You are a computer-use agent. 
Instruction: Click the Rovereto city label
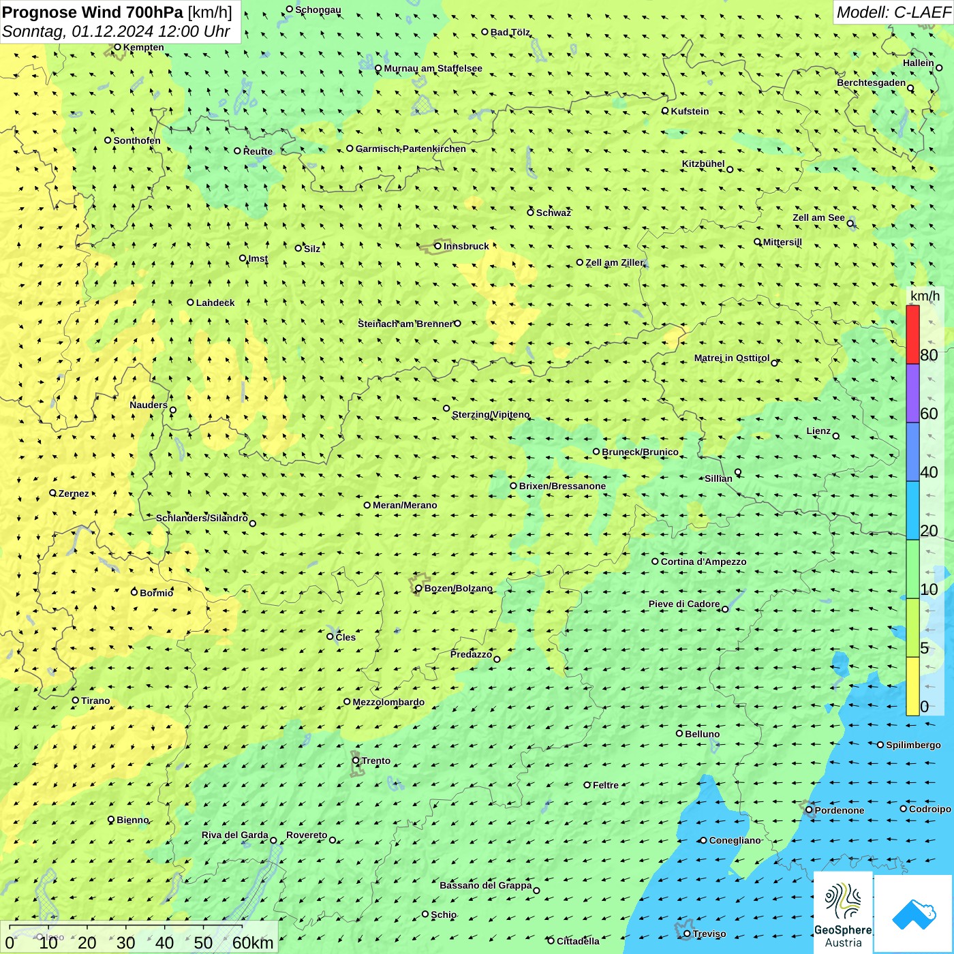click(x=307, y=835)
